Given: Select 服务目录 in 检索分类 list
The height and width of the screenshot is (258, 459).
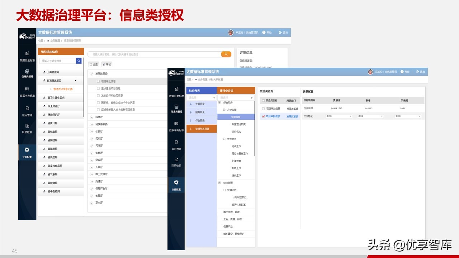Looking at the screenshot, I should pyautogui.click(x=202, y=112).
